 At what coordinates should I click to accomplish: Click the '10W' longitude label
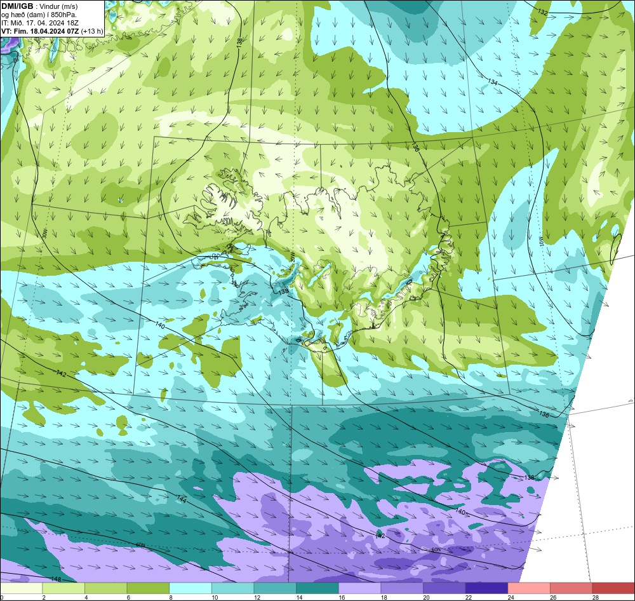541,241
